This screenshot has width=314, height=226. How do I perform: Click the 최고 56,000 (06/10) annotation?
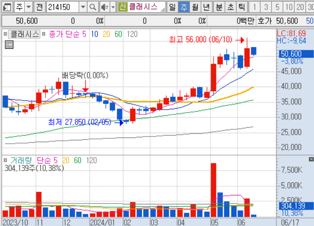coord(201,40)
